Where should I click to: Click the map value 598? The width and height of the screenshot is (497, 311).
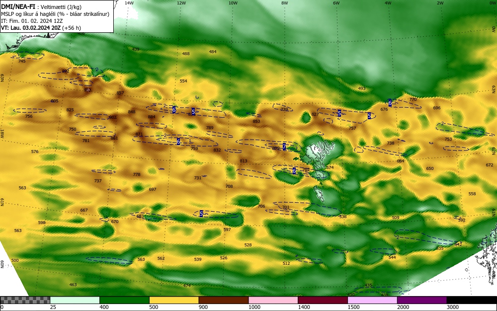pyautogui.click(x=42, y=223)
